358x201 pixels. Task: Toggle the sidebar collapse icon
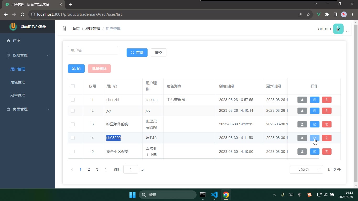pos(64,29)
